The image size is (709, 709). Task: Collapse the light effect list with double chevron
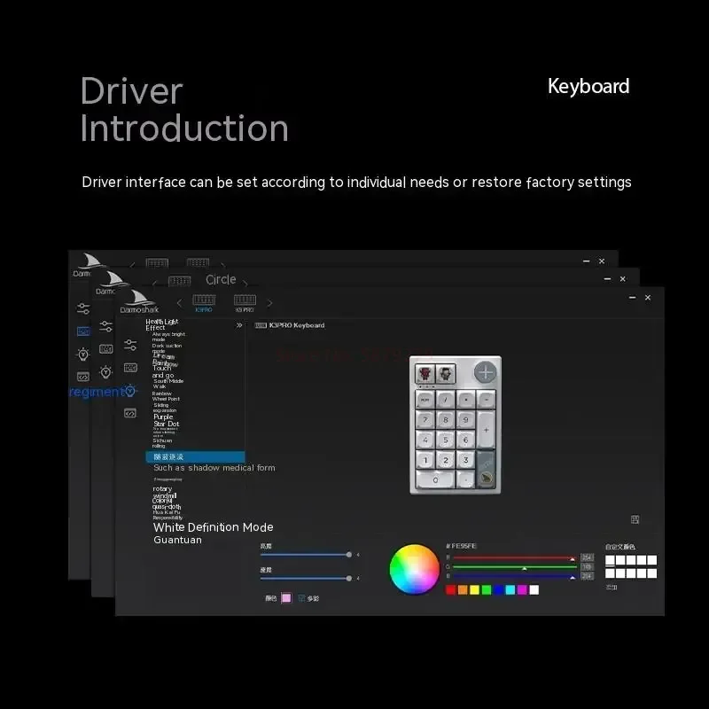(x=239, y=325)
